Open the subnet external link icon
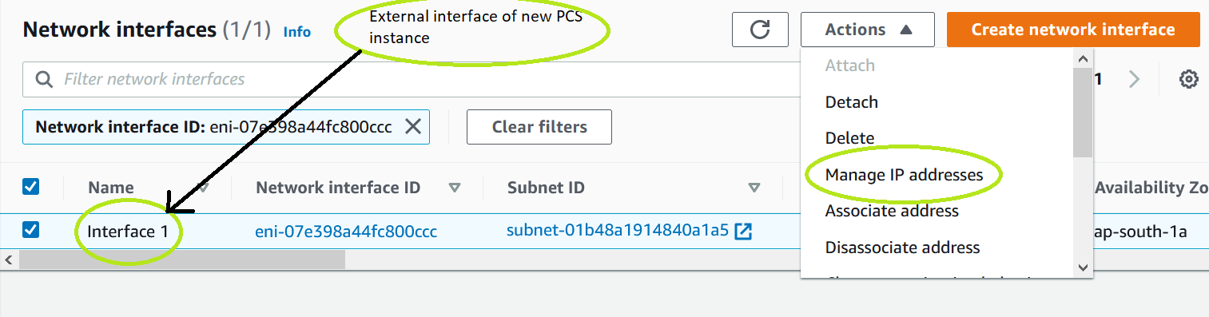The width and height of the screenshot is (1209, 317). [743, 232]
